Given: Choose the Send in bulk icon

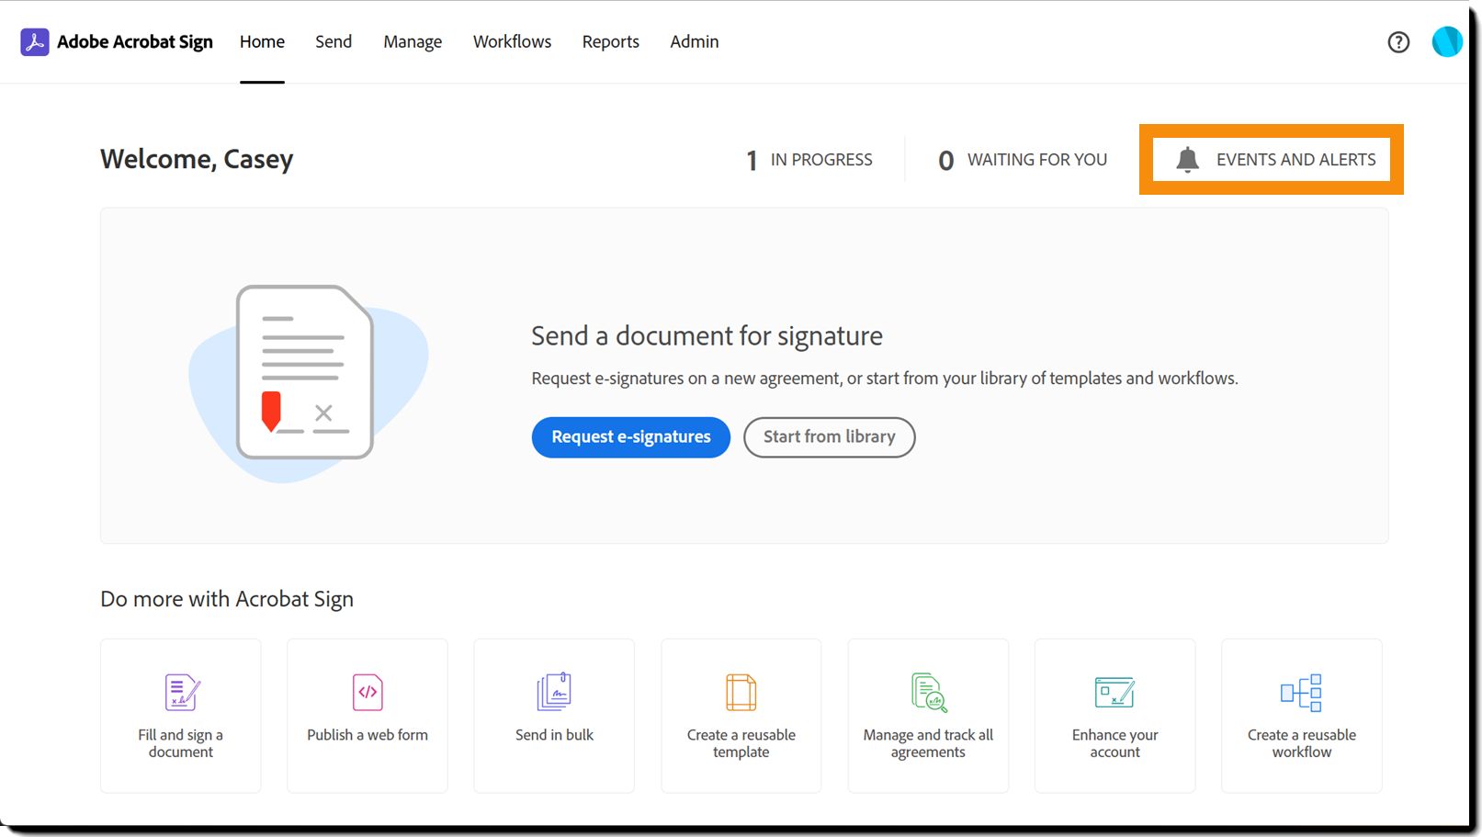Looking at the screenshot, I should tap(554, 692).
